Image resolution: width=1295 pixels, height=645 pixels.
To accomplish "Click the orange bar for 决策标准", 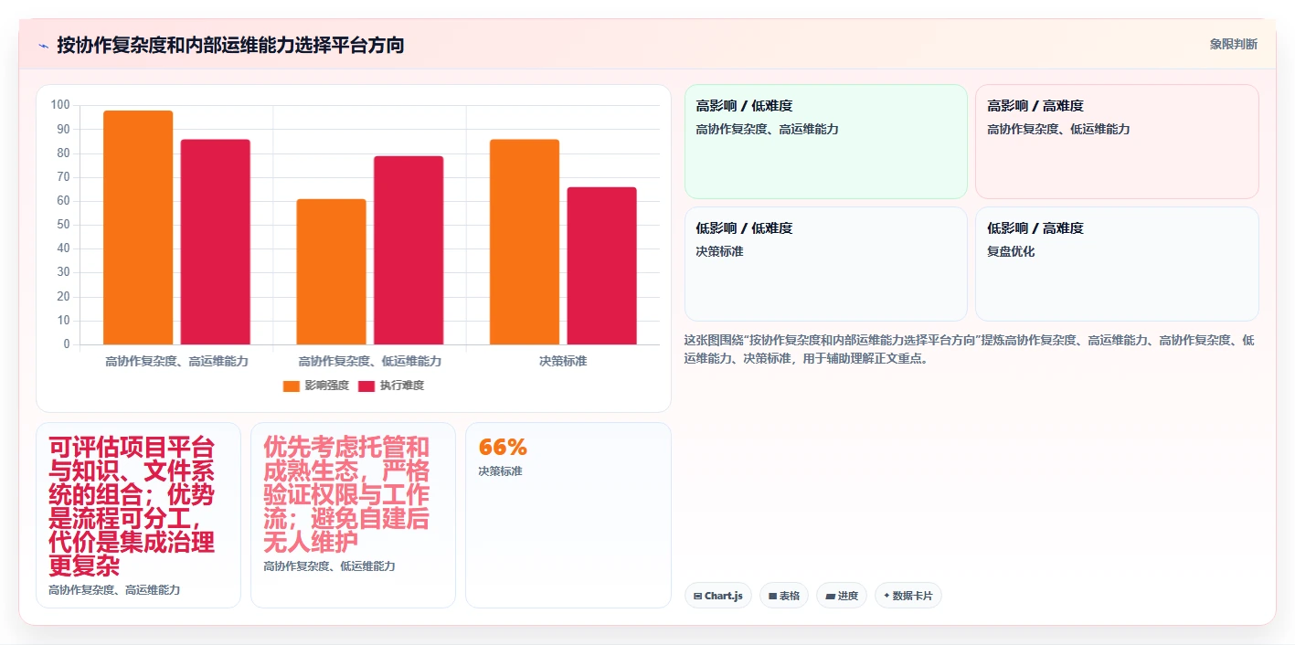I will coord(525,242).
